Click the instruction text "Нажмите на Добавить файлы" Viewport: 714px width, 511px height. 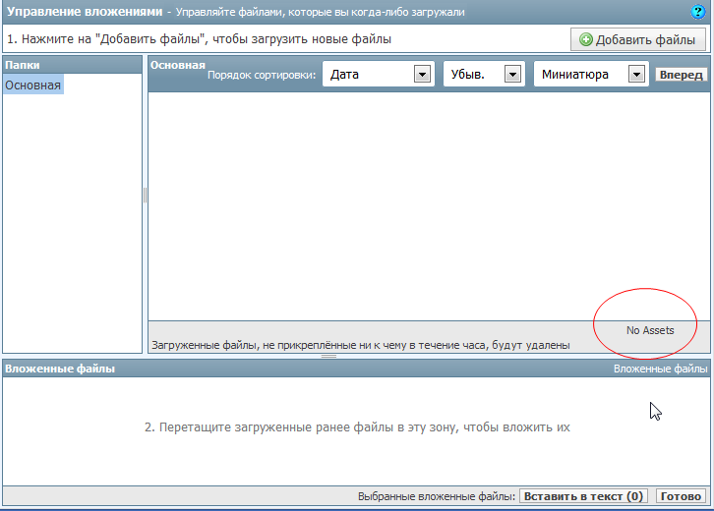click(199, 39)
